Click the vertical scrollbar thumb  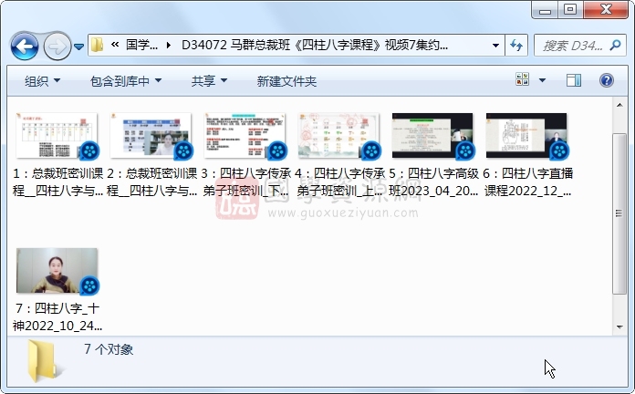[619, 213]
